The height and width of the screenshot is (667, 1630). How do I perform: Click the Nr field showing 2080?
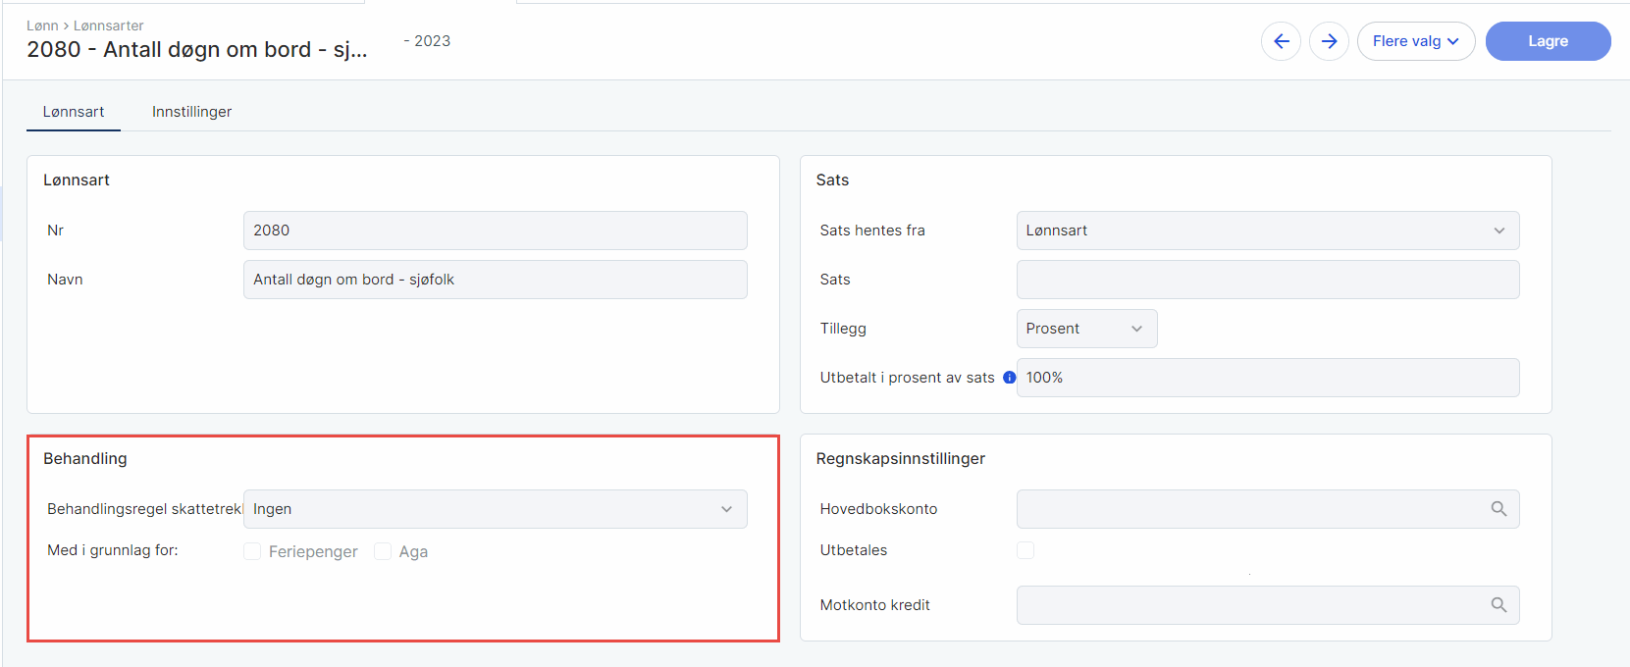pos(495,231)
